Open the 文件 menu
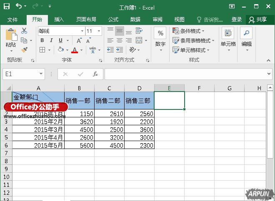Screen dimensions: 275x201 click(x=12, y=20)
